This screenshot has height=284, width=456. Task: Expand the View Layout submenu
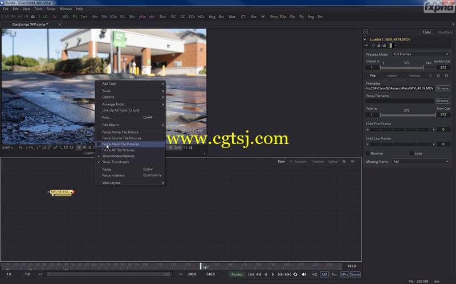[x=131, y=183]
